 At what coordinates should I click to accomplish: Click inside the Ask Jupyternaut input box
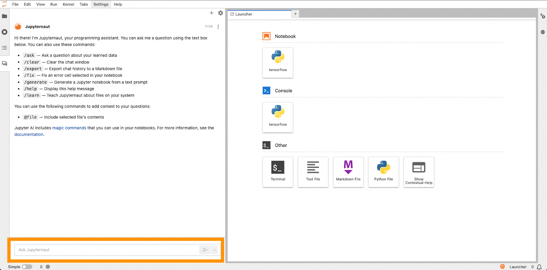click(x=98, y=250)
